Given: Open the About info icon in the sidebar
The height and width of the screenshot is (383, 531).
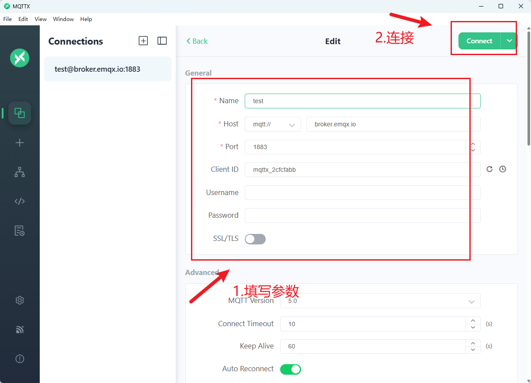Looking at the screenshot, I should coord(20,359).
